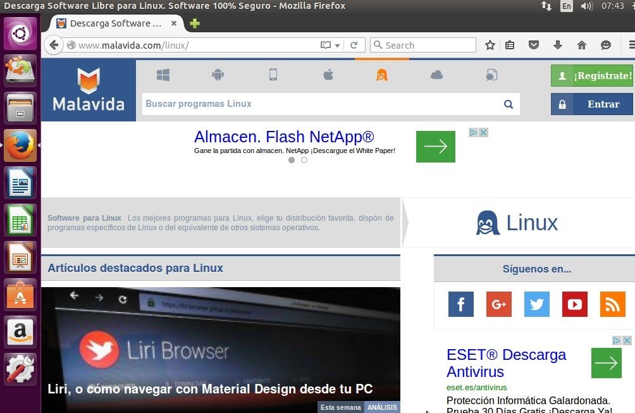Open the last platform icon after cloud
Image resolution: width=635 pixels, height=413 pixels.
491,75
